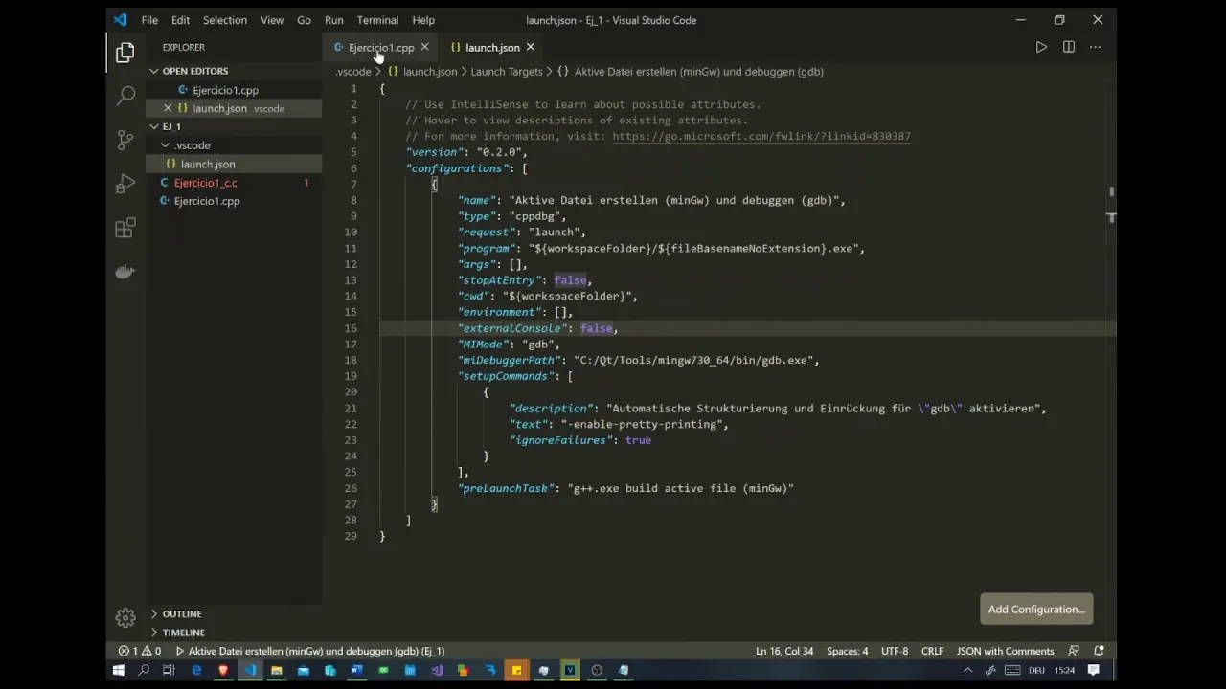Open the Go menu
This screenshot has width=1226, height=689.
pos(304,20)
